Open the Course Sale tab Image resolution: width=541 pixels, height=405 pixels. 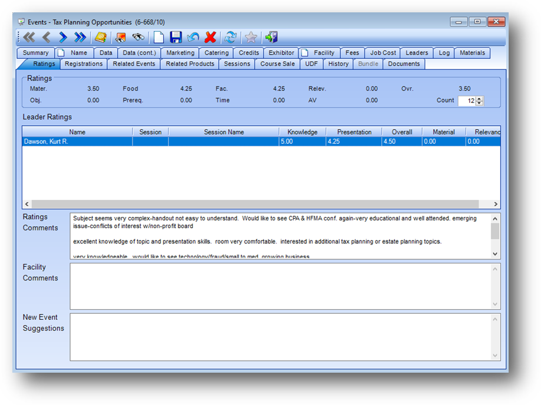coord(277,63)
